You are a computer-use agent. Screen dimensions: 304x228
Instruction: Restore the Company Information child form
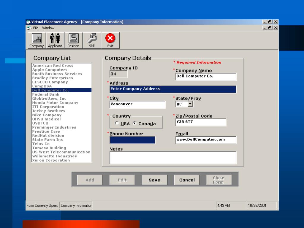pyautogui.click(x=270, y=28)
